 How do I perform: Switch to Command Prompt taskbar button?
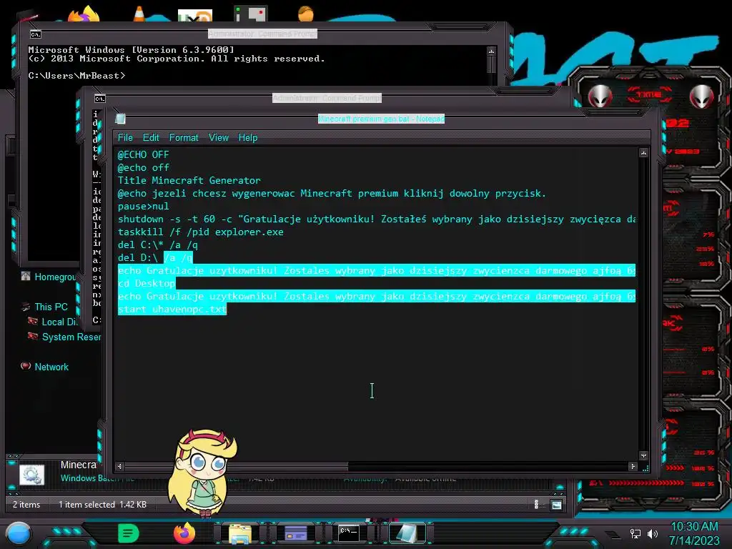pyautogui.click(x=349, y=533)
